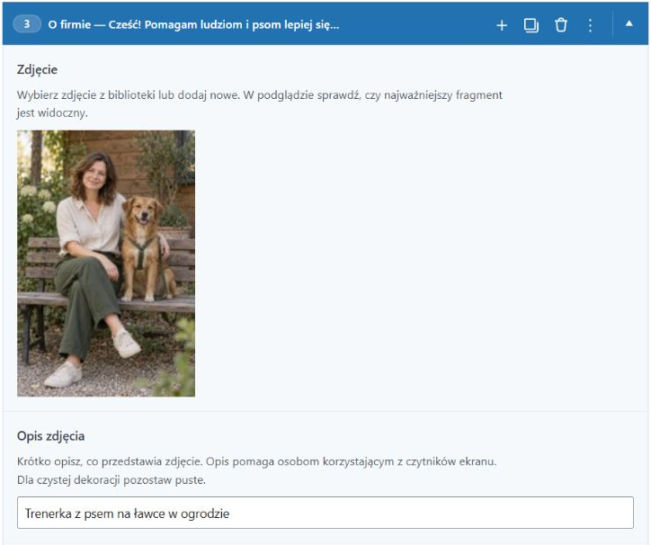Open the three-dot more options menu
The height and width of the screenshot is (545, 651).
(590, 25)
